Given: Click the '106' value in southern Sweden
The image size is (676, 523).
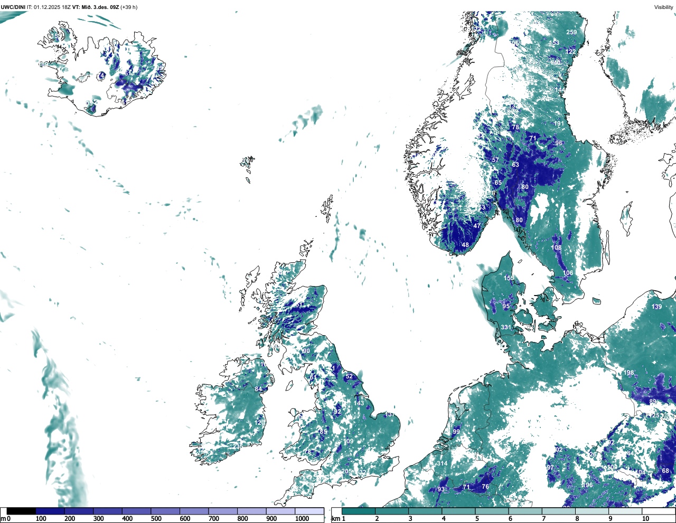Looking at the screenshot, I should click(x=568, y=273).
